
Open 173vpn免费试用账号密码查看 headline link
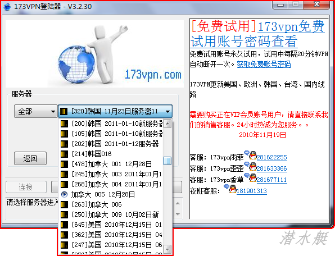257,34
